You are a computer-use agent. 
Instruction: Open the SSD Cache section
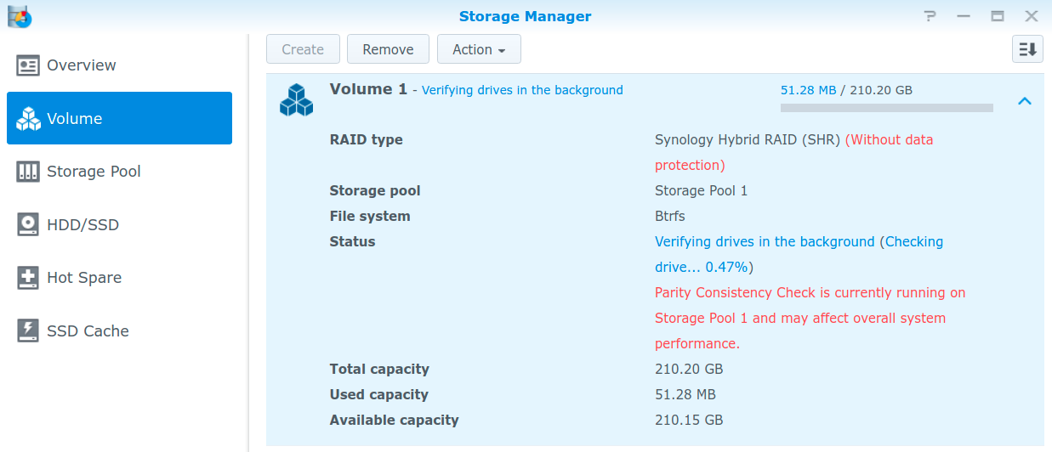(119, 331)
